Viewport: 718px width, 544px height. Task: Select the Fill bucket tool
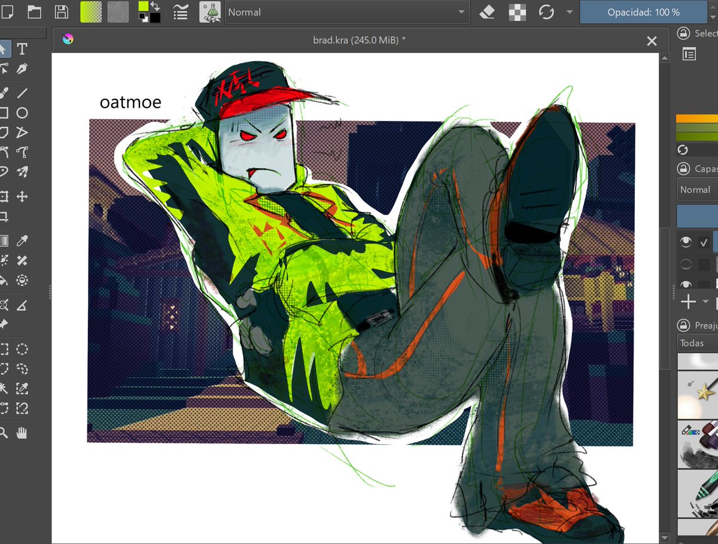click(3, 280)
